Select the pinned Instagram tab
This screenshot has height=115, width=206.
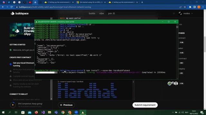click(x=4, y=2)
